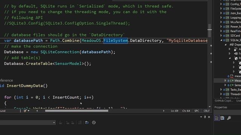Image resolution: width=241 pixels, height=135 pixels.
Task: Click the commented SQLite3.Config line
Action: click(67, 23)
